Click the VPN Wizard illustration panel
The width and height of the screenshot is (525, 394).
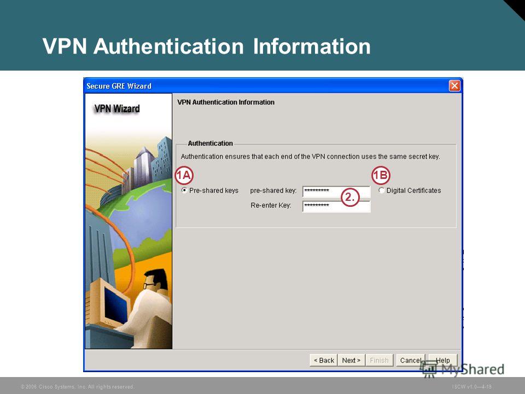pos(129,221)
